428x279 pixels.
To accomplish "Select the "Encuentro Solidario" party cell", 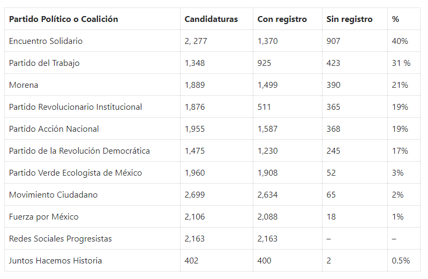I will click(46, 41).
